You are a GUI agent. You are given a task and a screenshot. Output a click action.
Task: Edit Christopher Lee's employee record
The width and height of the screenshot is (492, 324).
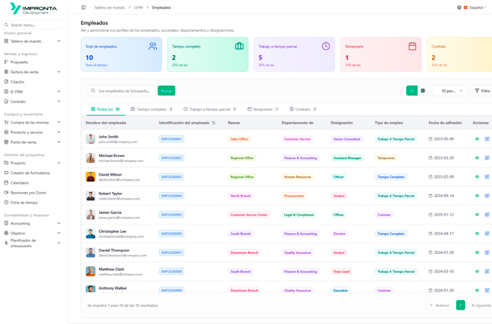coord(487,234)
